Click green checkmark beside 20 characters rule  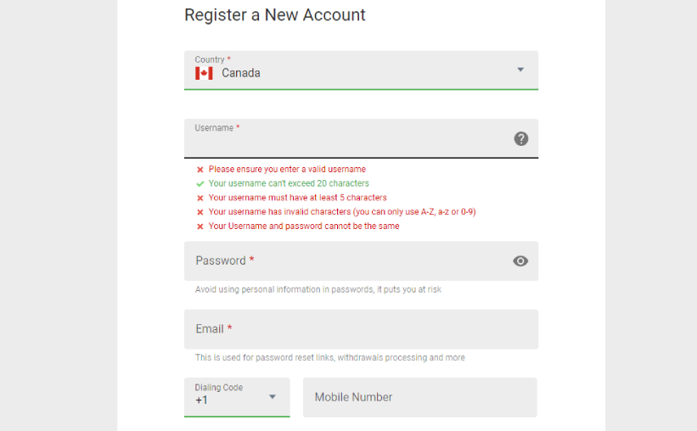click(200, 183)
